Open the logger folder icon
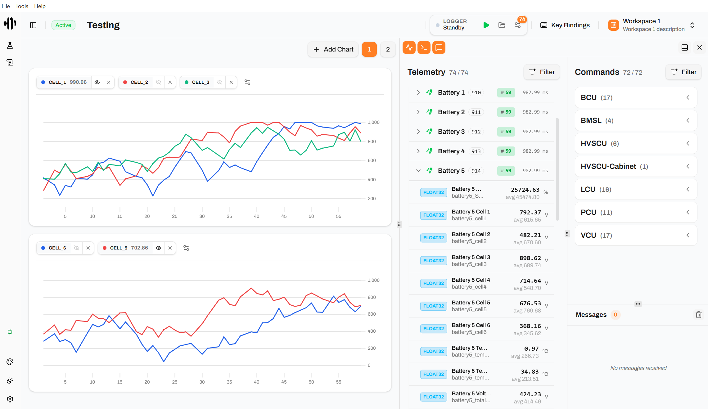This screenshot has height=409, width=708. (x=502, y=25)
